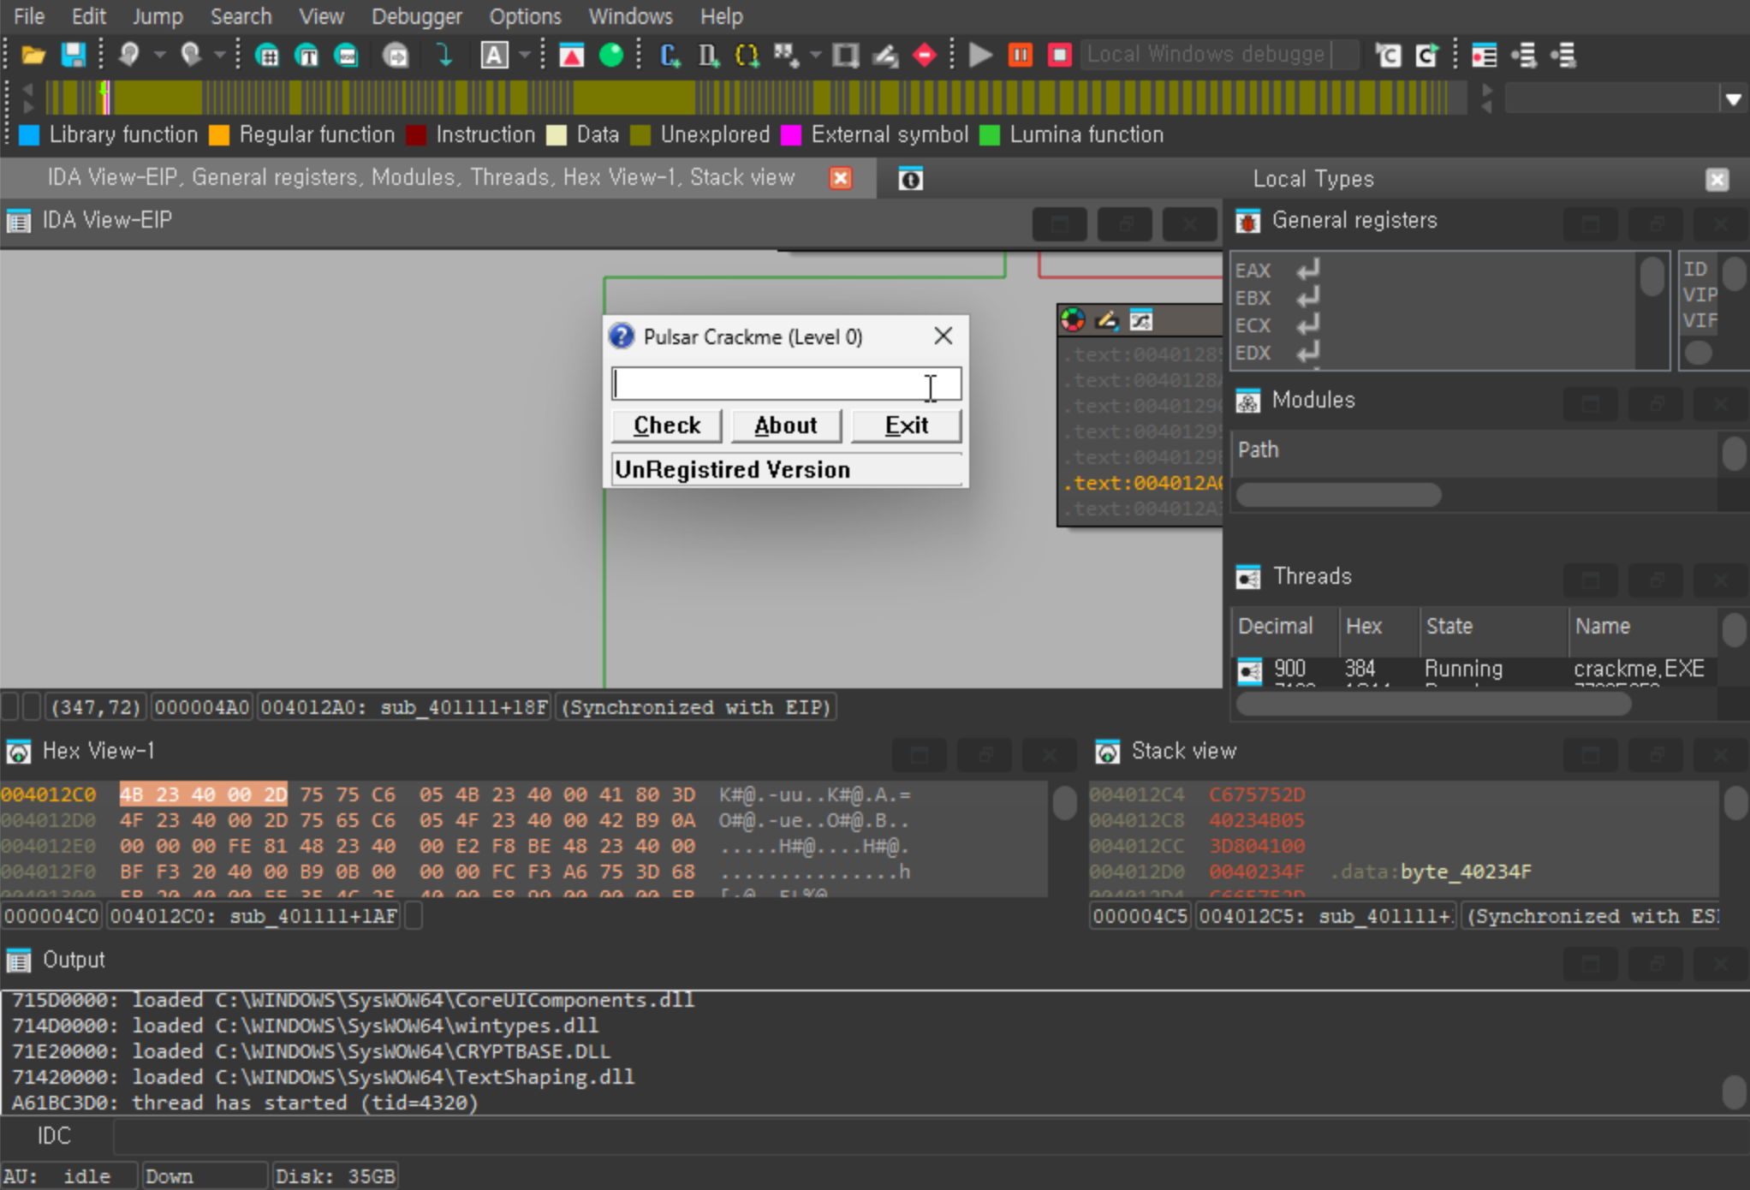Stop the crackme process

point(1059,54)
